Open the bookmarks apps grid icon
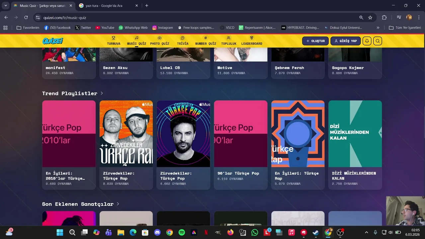Viewport: 425px width, 239px height. click(x=5, y=28)
